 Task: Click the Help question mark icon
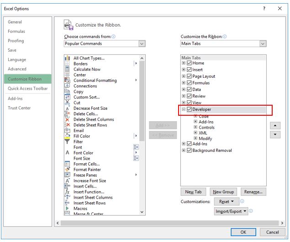coord(264,9)
